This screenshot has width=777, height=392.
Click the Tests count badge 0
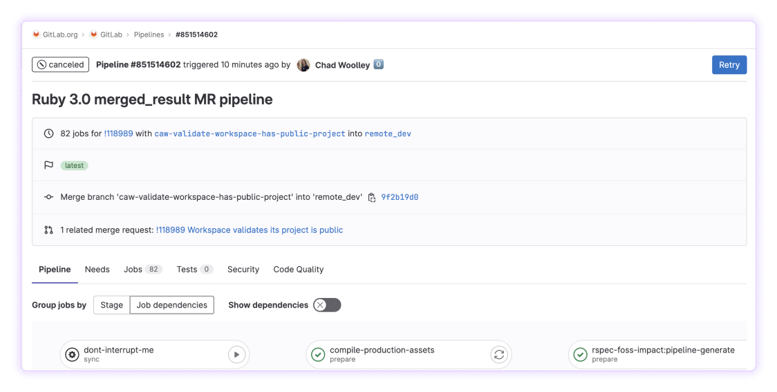coord(207,269)
